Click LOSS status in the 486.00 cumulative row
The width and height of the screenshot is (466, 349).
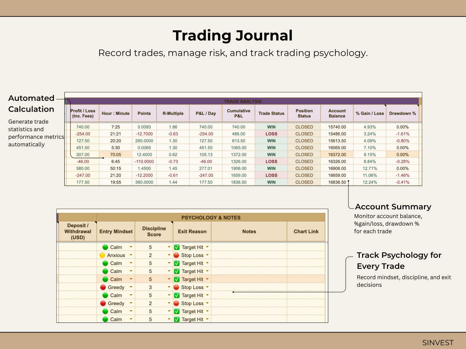click(x=271, y=134)
